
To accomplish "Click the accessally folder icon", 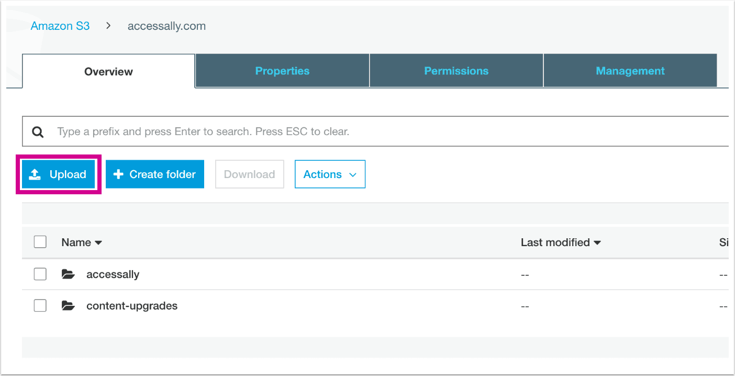I will [x=68, y=274].
